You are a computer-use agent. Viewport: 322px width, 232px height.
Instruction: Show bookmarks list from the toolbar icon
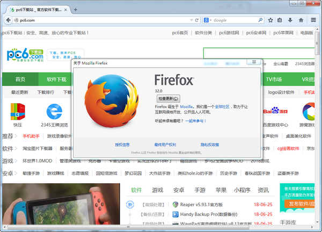coord(280,20)
